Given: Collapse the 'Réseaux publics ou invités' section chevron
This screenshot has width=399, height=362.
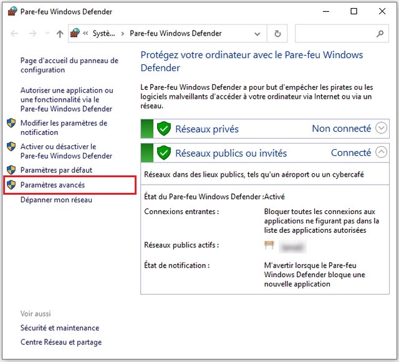Looking at the screenshot, I should point(381,152).
